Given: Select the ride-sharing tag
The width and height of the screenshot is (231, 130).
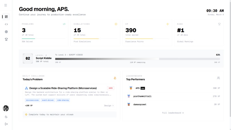Looking at the screenshot, I should tap(63, 100).
